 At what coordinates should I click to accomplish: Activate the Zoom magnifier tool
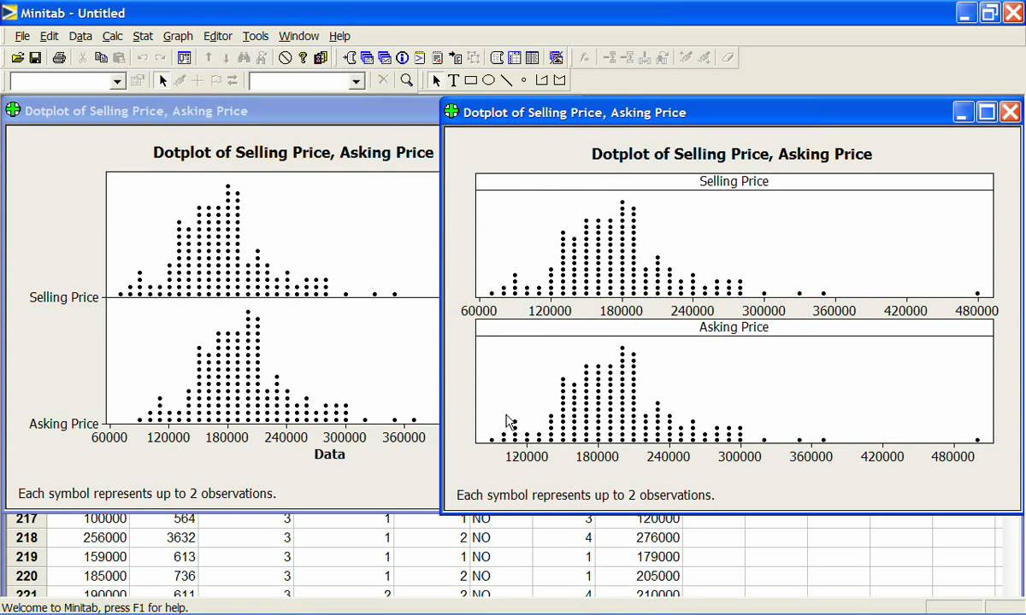(407, 80)
